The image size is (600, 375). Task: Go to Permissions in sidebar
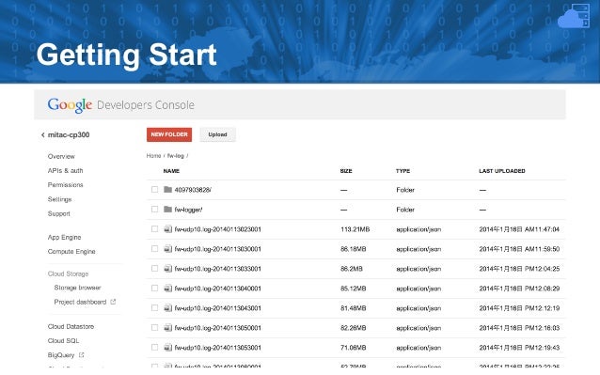(66, 184)
